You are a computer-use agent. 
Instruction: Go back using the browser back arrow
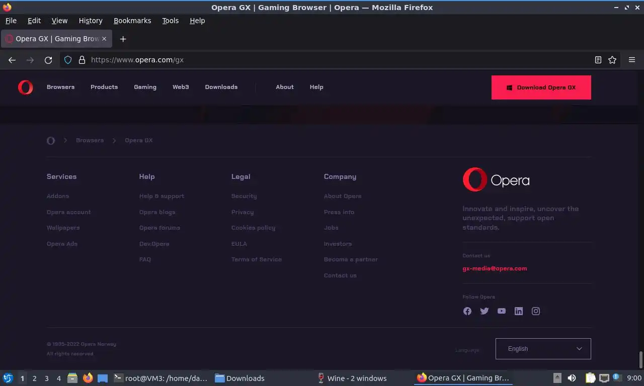point(12,60)
